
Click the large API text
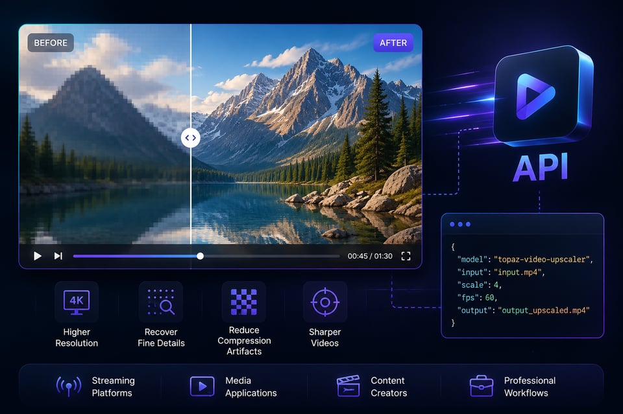tap(541, 168)
